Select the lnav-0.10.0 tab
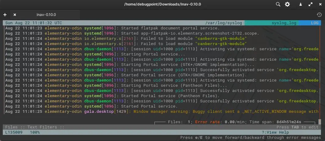The image size is (325, 141). point(46,15)
